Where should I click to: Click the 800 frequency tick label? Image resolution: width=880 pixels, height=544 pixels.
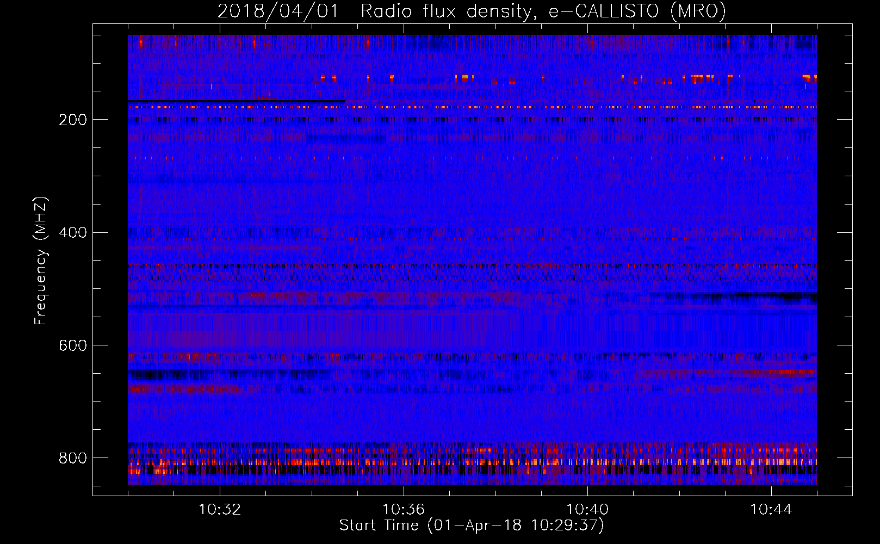coord(73,458)
